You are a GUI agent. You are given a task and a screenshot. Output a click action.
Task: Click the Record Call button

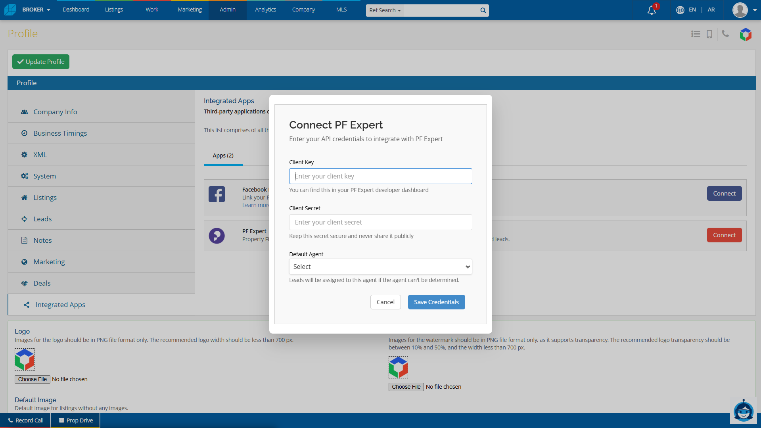pos(26,420)
